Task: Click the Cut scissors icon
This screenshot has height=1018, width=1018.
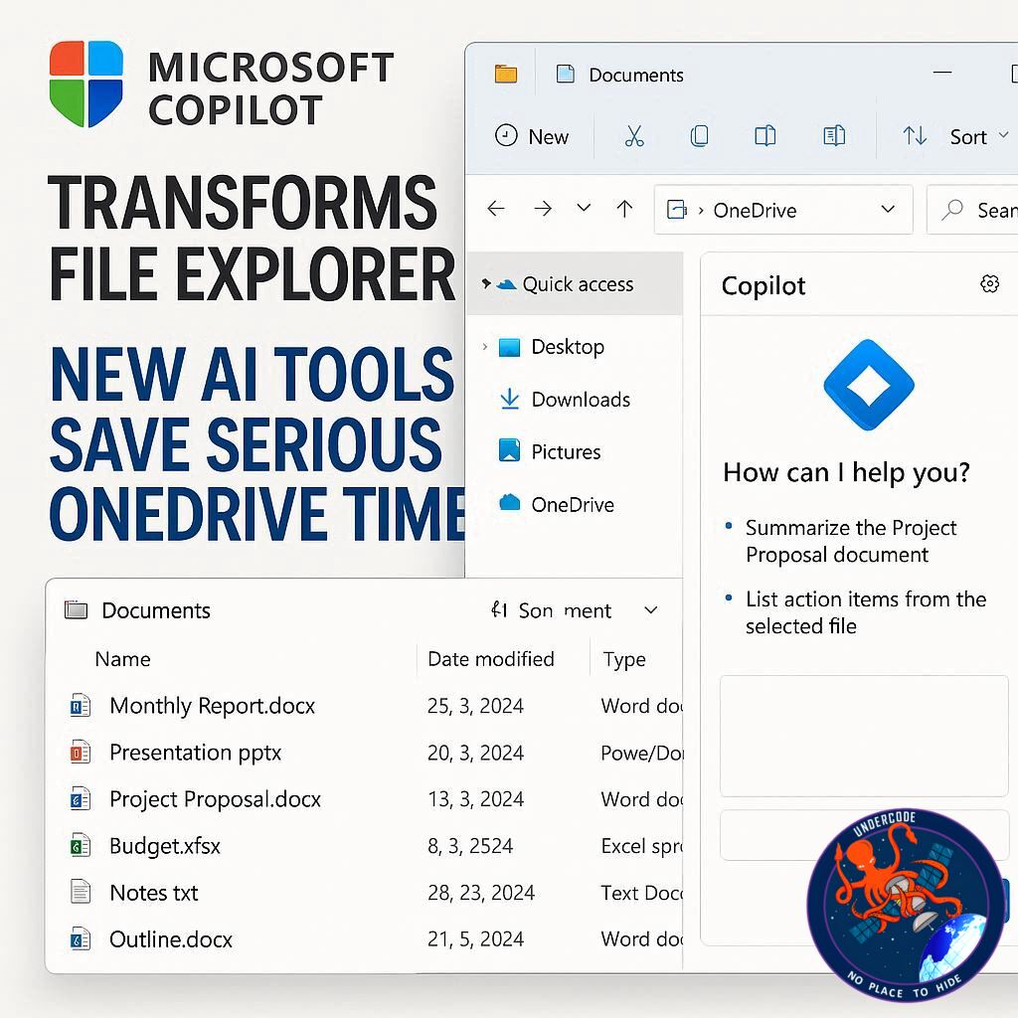Action: (x=633, y=135)
